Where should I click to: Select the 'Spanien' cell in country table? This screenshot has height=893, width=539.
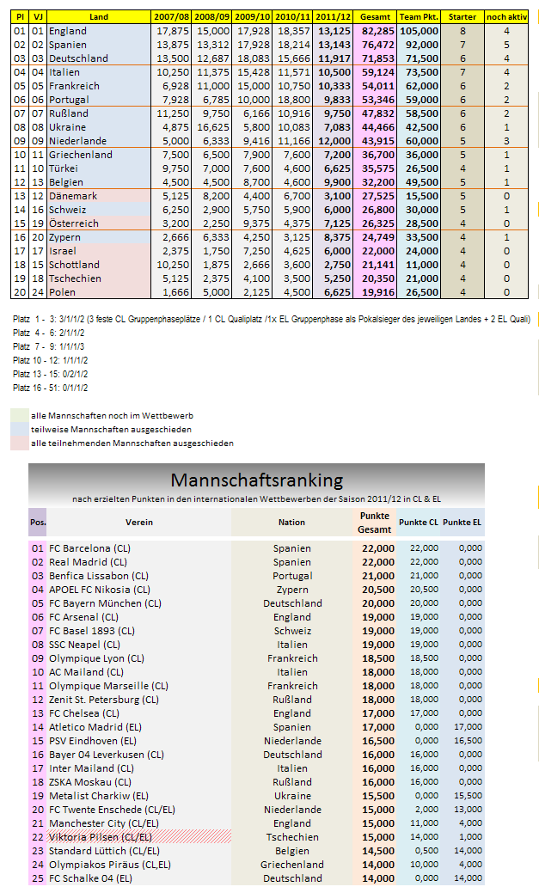click(x=99, y=45)
